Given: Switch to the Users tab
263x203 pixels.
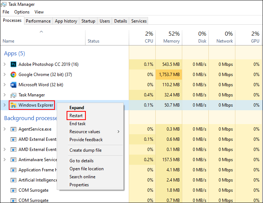Looking at the screenshot, I should [105, 21].
